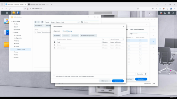The height and width of the screenshot is (99, 177).
Task: Add Daten_Paola path to favorites star
Action: coord(78,22)
